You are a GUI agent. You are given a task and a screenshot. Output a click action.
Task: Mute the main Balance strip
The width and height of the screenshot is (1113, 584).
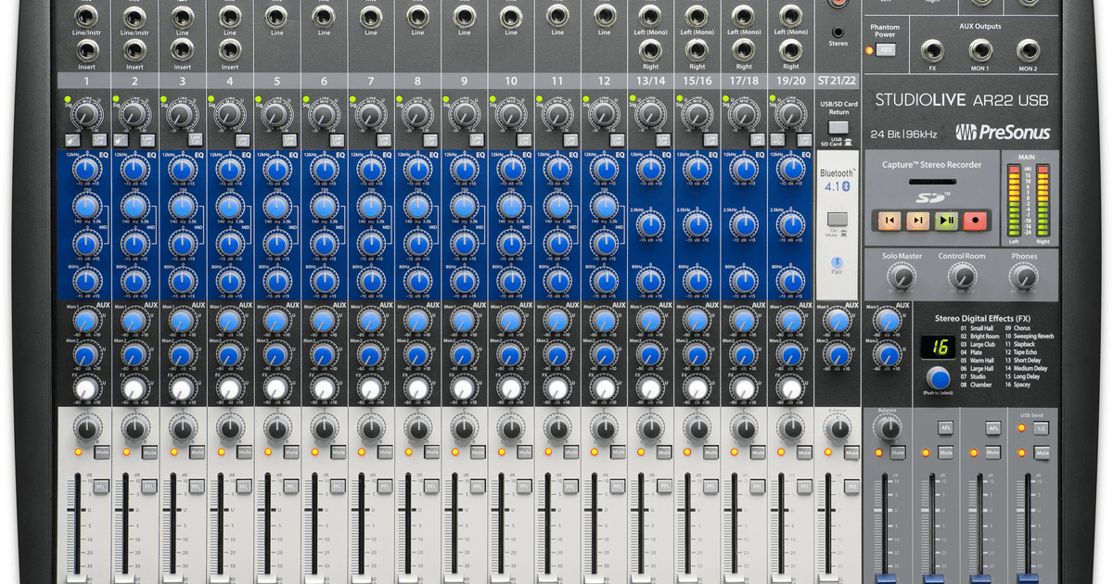pos(898,452)
